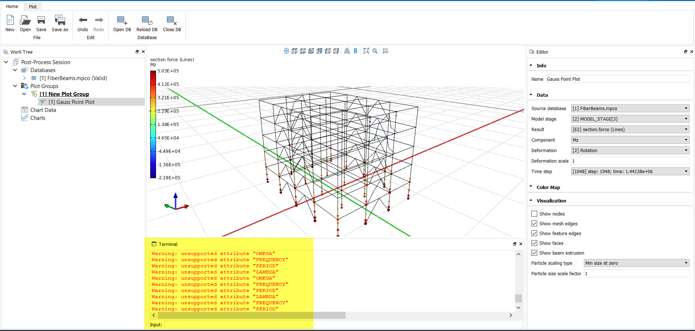Click the New file icon

point(10,20)
